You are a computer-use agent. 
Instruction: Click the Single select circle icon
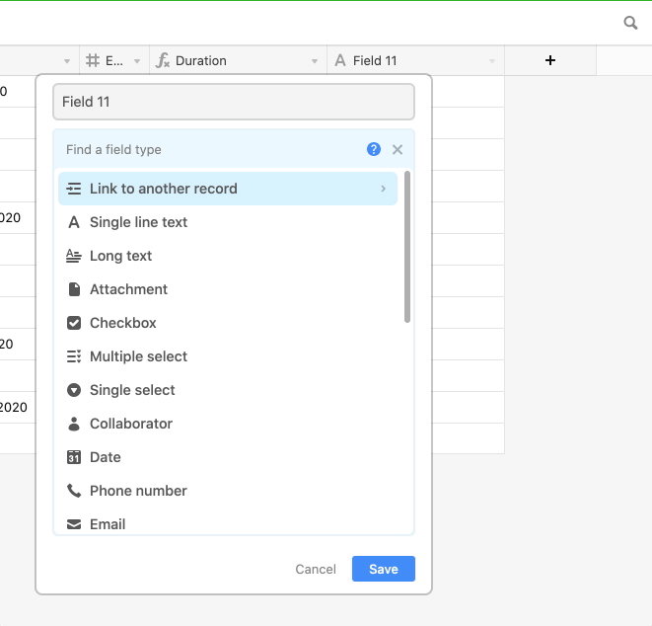(74, 390)
